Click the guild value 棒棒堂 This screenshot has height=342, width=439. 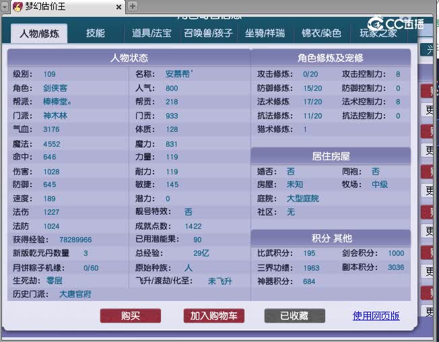click(57, 102)
